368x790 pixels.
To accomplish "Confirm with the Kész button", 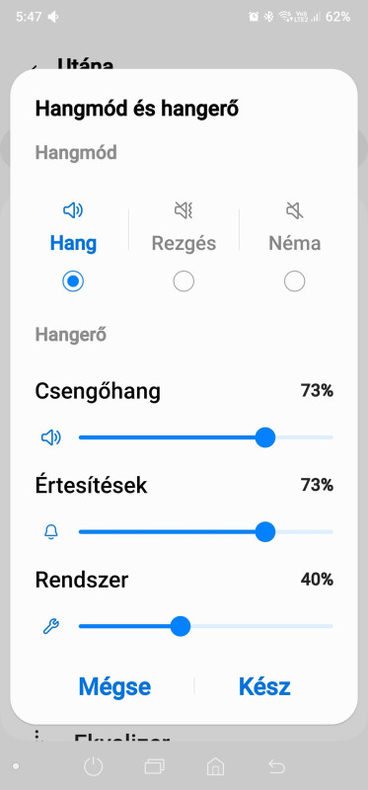I will tap(264, 686).
